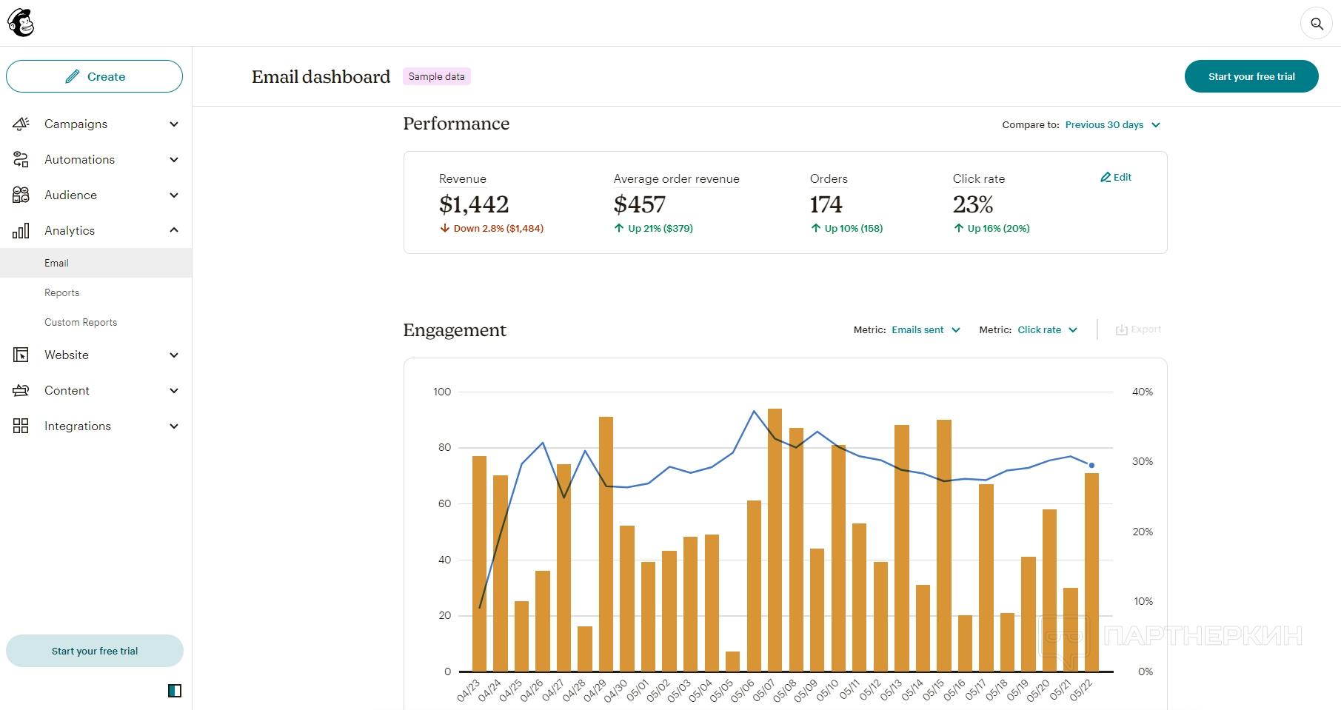1341x710 pixels.
Task: Open search with the magnifier icon
Action: [1316, 24]
